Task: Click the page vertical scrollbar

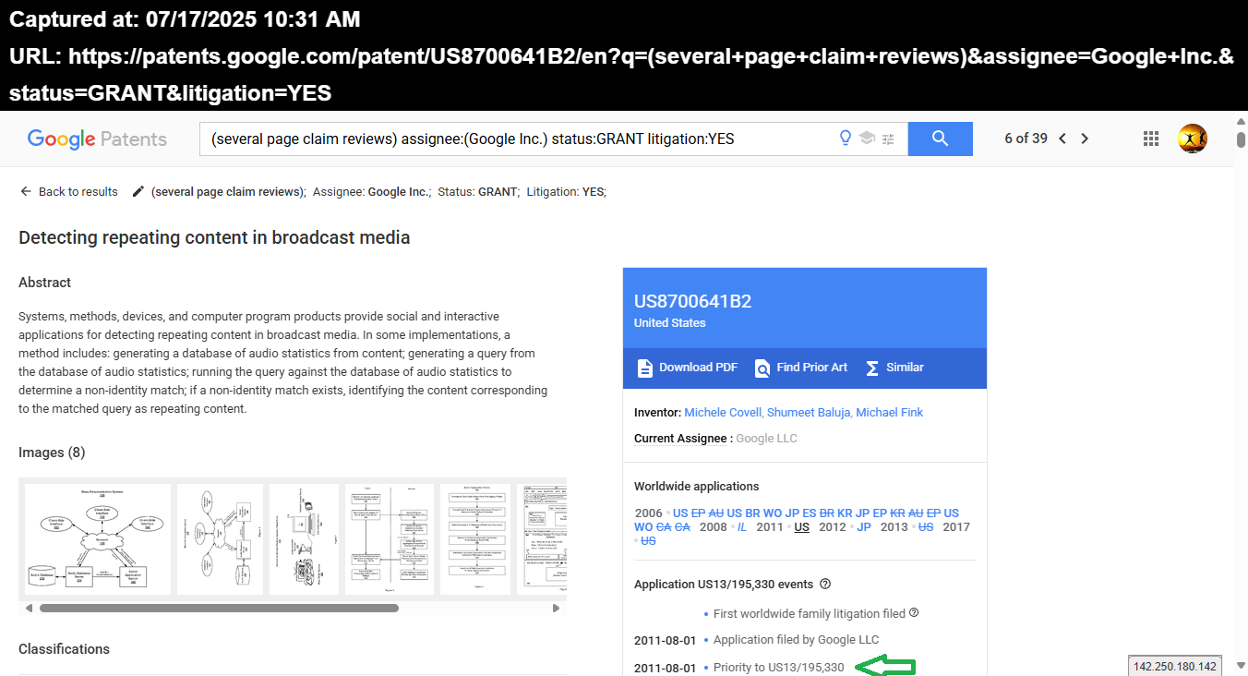Action: point(1241,140)
